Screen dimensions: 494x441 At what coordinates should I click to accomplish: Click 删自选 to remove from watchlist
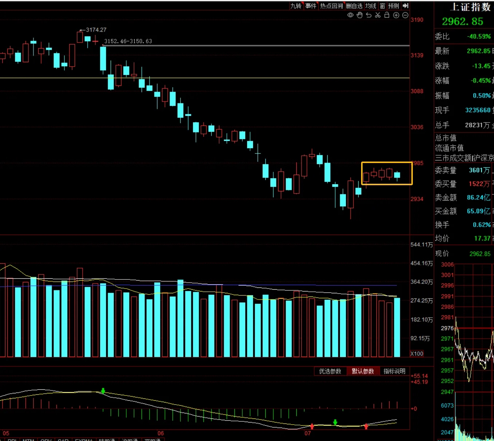pyautogui.click(x=354, y=6)
